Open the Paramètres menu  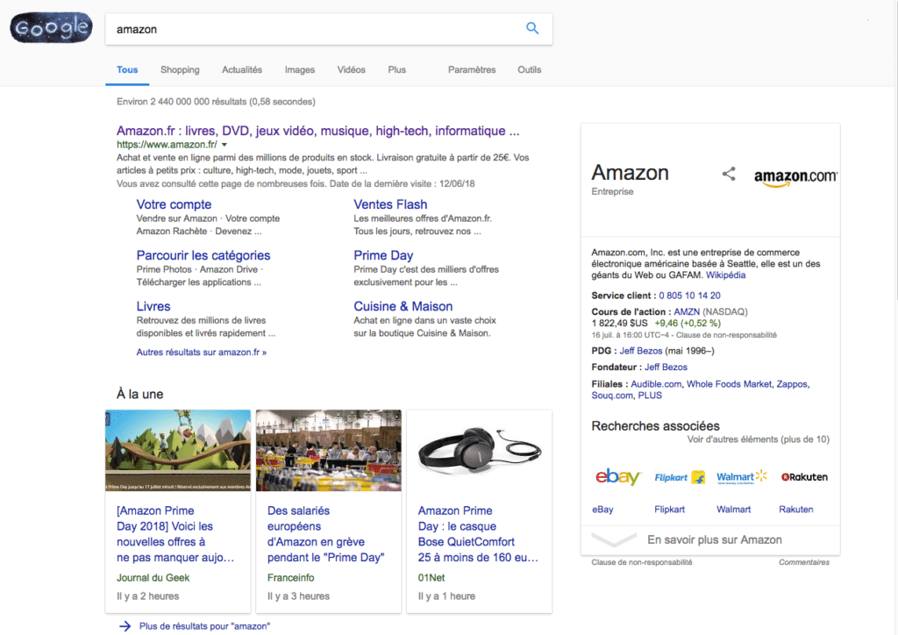coord(472,70)
